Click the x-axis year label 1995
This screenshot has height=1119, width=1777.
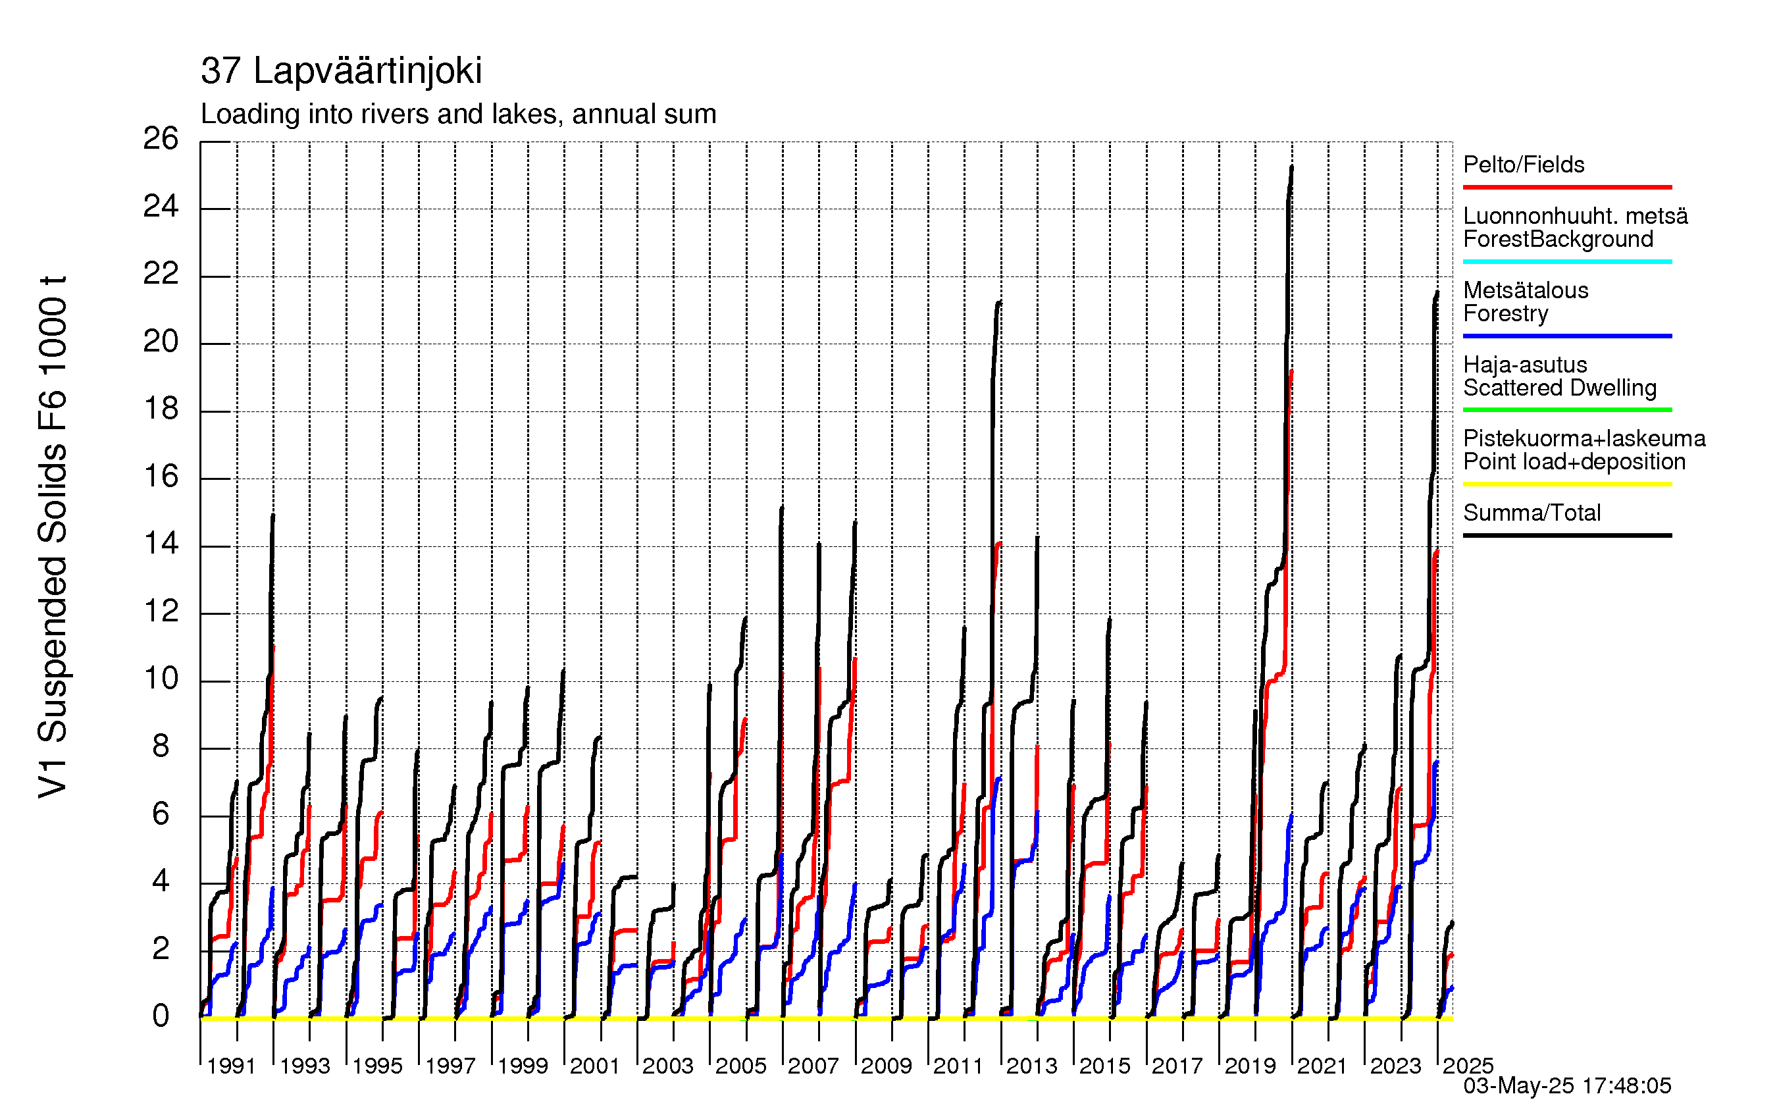coord(377,1066)
